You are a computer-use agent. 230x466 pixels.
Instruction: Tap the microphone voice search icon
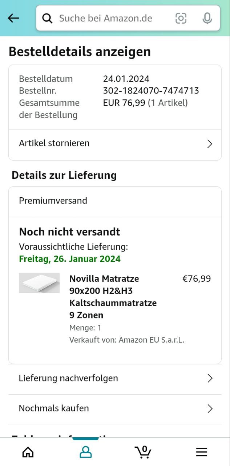click(207, 18)
